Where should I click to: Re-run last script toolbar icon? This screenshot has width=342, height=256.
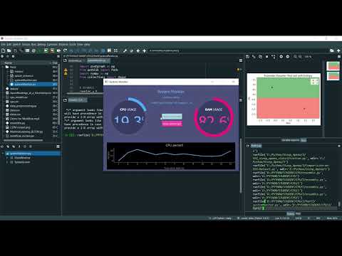tap(65, 50)
